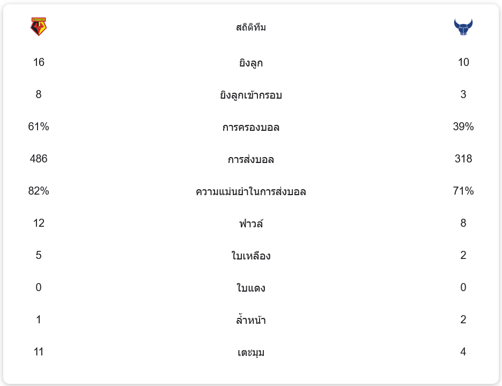Click the Watford team crest
The image size is (502, 386).
pyautogui.click(x=39, y=26)
